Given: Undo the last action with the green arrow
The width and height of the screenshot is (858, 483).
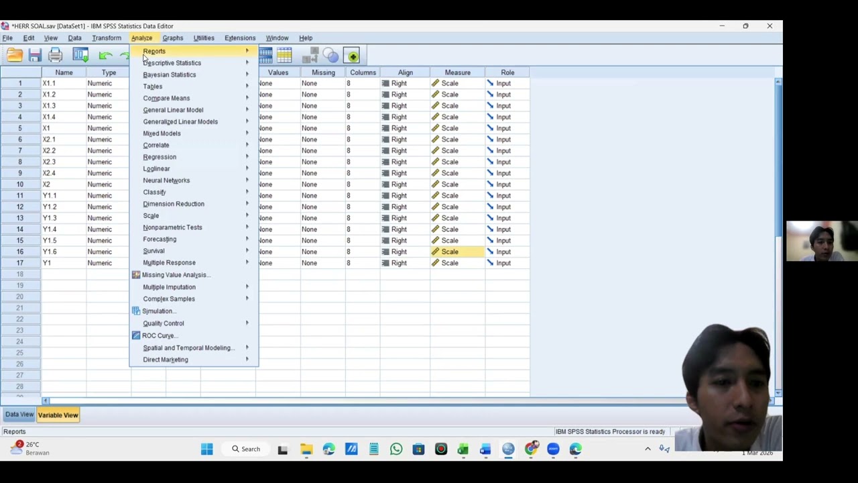Looking at the screenshot, I should pyautogui.click(x=105, y=56).
